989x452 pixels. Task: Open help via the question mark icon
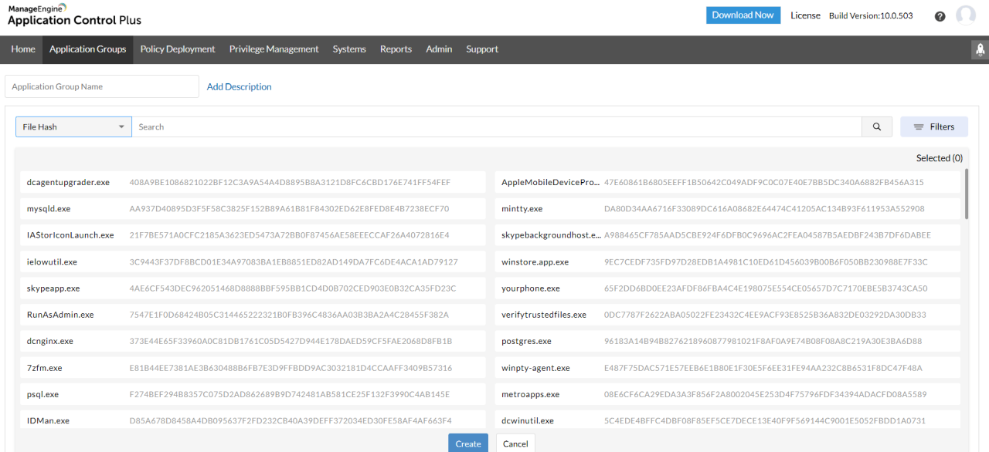[940, 15]
